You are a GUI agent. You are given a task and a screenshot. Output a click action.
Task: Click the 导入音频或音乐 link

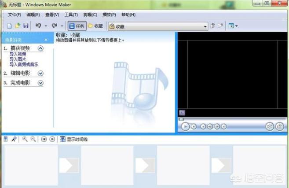24,64
